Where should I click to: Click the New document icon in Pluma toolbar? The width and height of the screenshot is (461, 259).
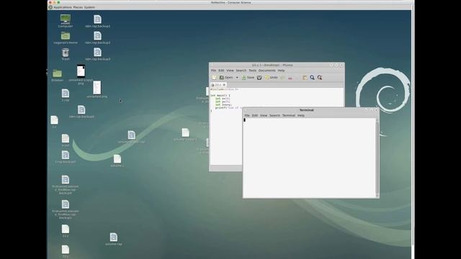tap(214, 78)
